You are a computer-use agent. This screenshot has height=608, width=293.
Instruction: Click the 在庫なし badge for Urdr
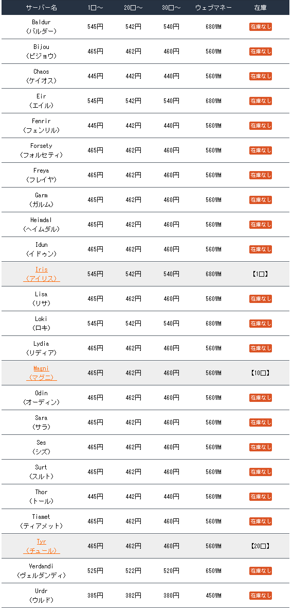(261, 595)
